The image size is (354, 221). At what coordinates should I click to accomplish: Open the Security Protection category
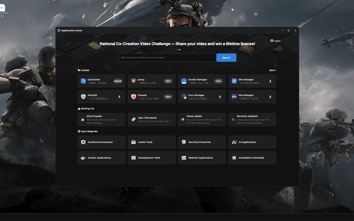point(202,142)
